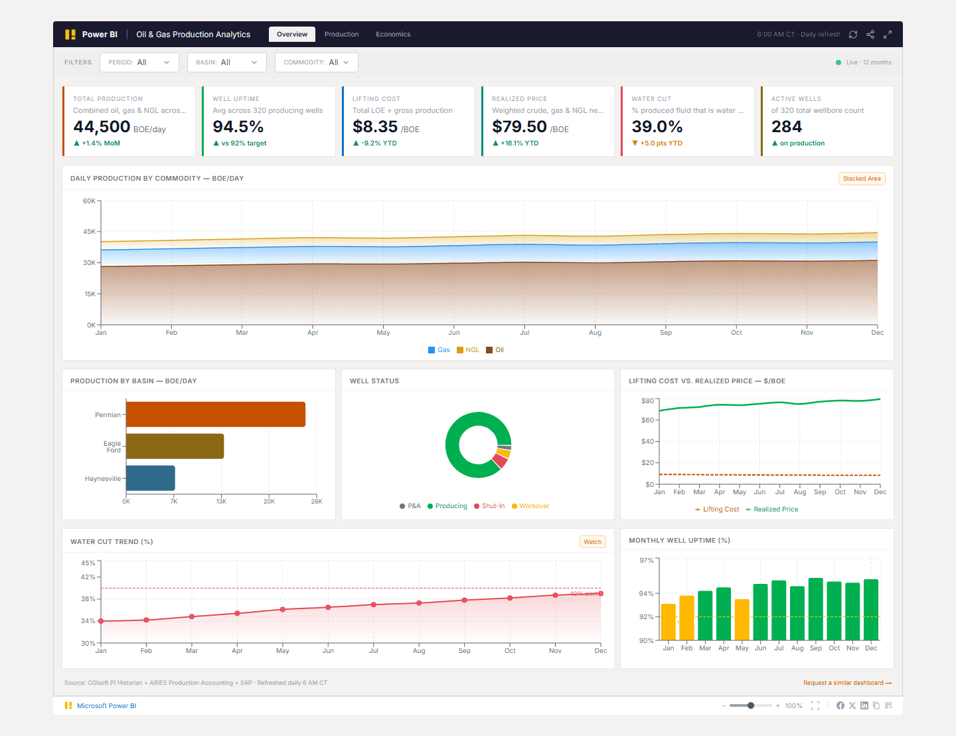
Task: Click the Oil & Gas Production Analytics title
Action: click(193, 35)
